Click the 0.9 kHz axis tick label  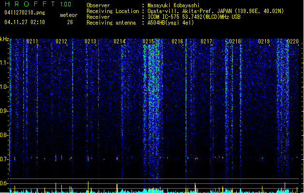click(x=4, y=111)
